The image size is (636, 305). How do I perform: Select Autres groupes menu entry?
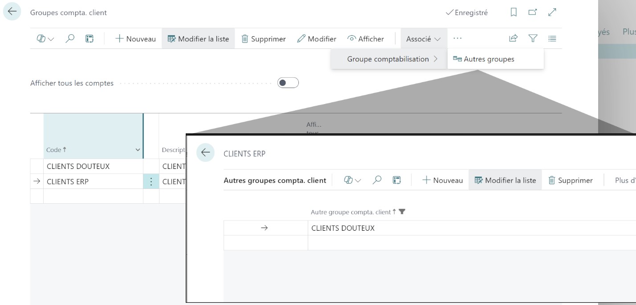click(x=489, y=59)
